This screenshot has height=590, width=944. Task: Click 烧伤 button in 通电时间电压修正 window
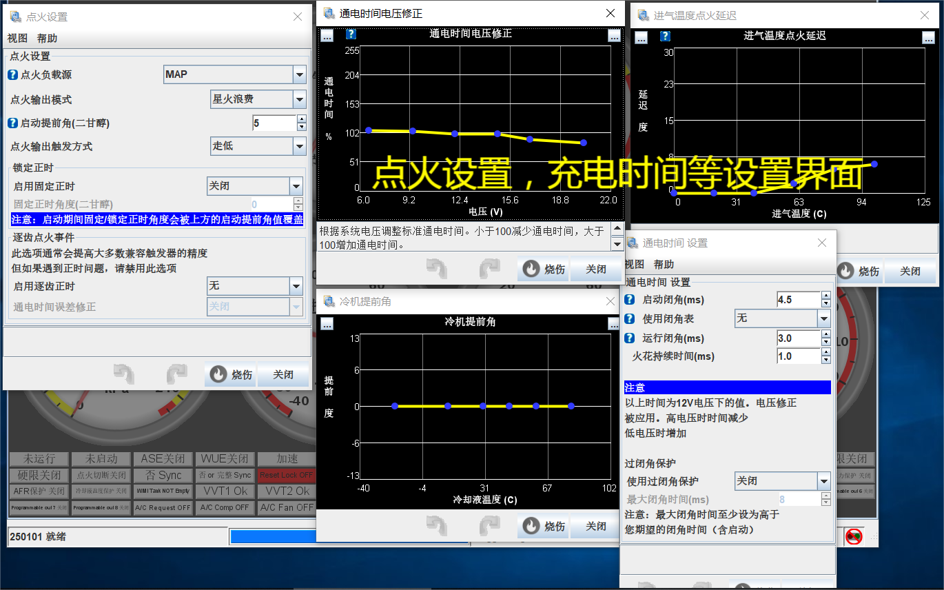(x=544, y=269)
